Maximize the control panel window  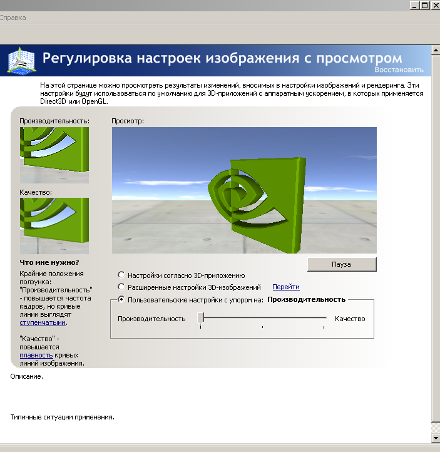point(425,4)
